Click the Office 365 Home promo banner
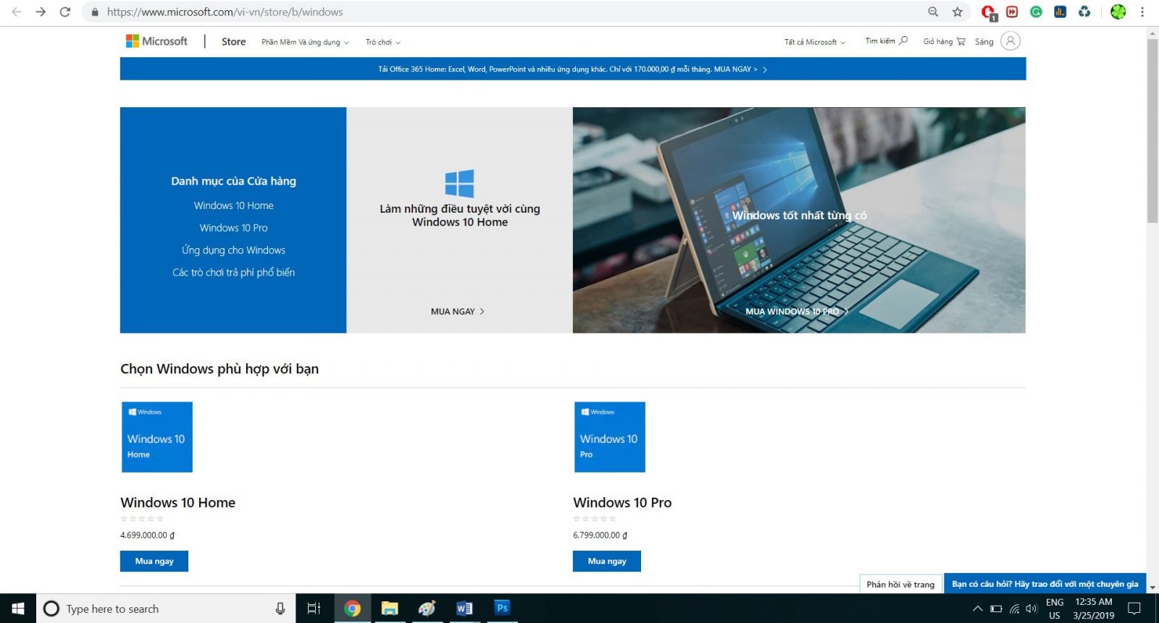Image resolution: width=1159 pixels, height=623 pixels. click(572, 69)
